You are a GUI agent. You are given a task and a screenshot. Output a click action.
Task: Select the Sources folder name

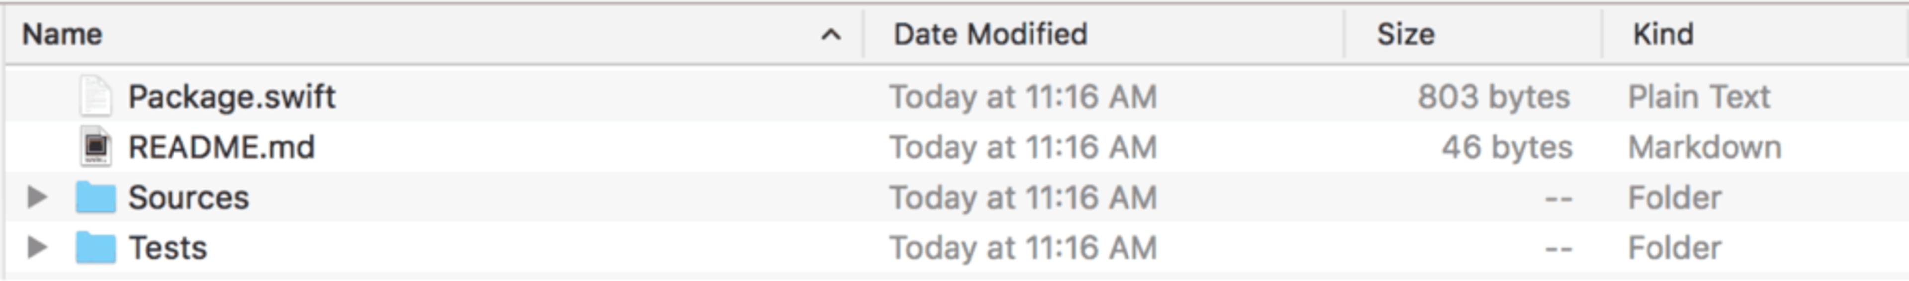tap(188, 198)
